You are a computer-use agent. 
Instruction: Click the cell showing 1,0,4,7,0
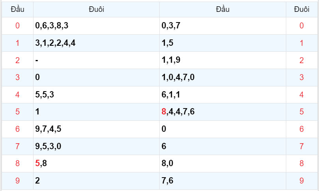pyautogui.click(x=178, y=77)
